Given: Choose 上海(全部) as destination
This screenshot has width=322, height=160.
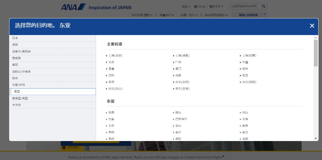Looking at the screenshot, I should click(x=116, y=56).
